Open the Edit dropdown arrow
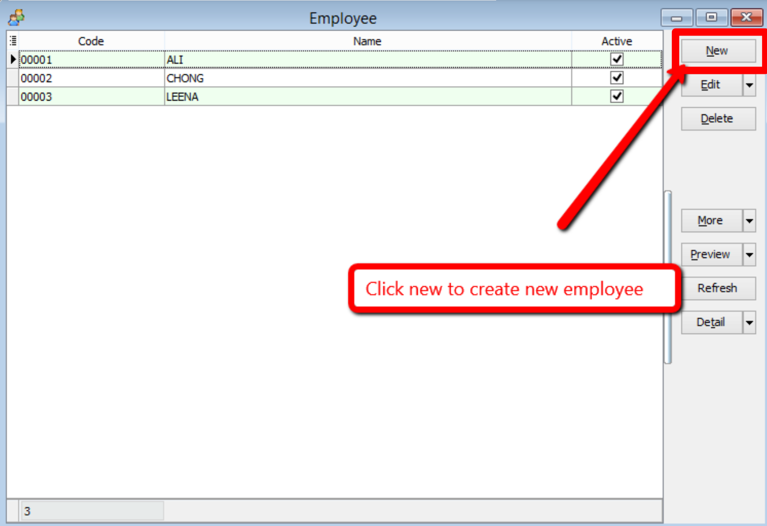This screenshot has width=767, height=526. (x=750, y=85)
